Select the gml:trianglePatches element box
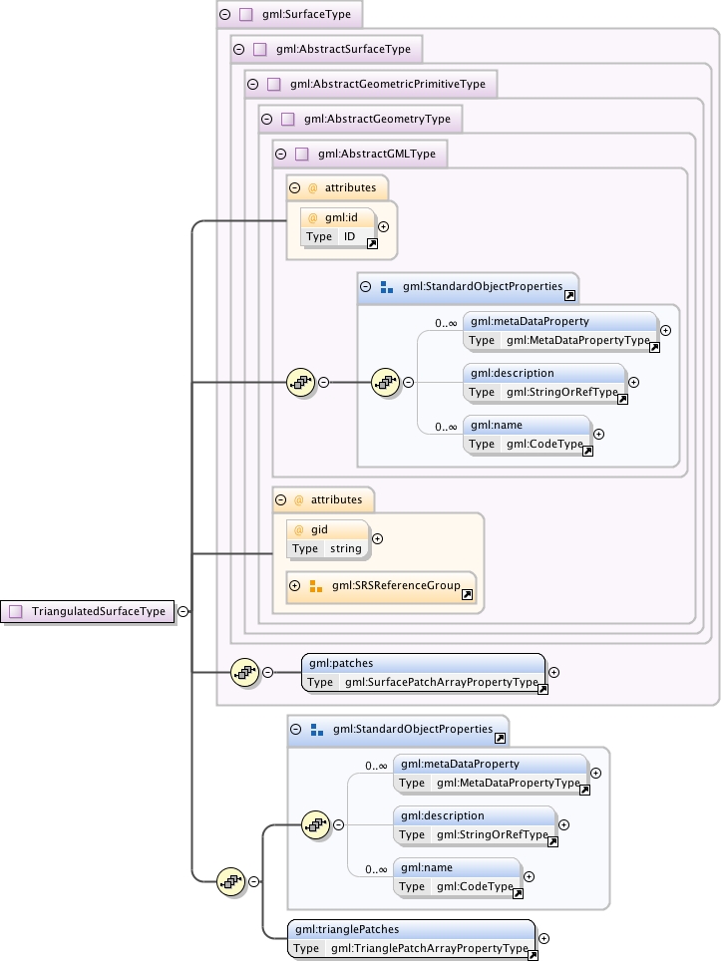721x963 pixels. (412, 938)
